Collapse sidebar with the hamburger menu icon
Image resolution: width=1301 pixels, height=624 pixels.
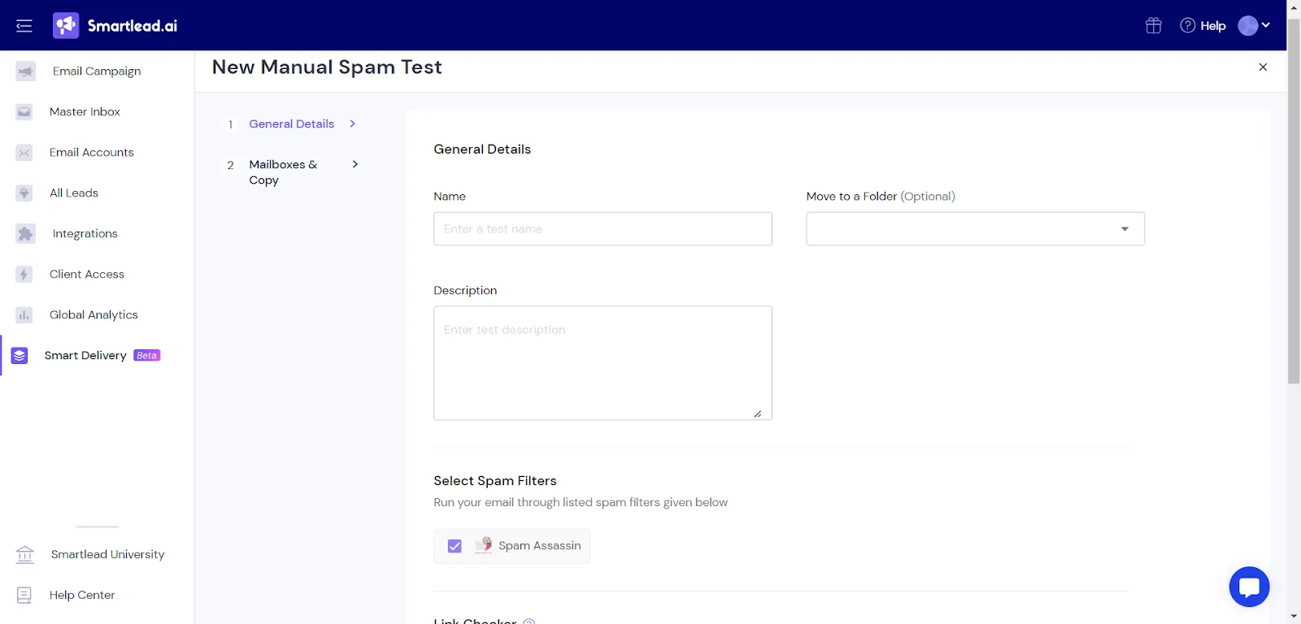click(x=24, y=26)
